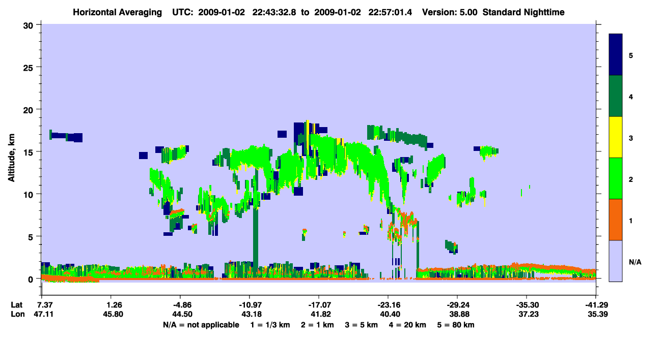The height and width of the screenshot is (339, 662).
Task: Click the colorbar label '3'
Action: 631,138
